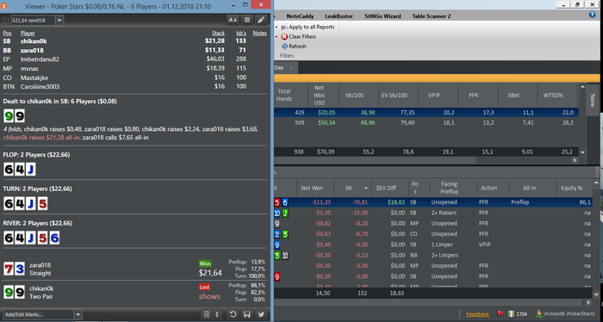603x322 pixels.
Task: Open the $21,64 zara018 hand dropdown
Action: pos(59,21)
